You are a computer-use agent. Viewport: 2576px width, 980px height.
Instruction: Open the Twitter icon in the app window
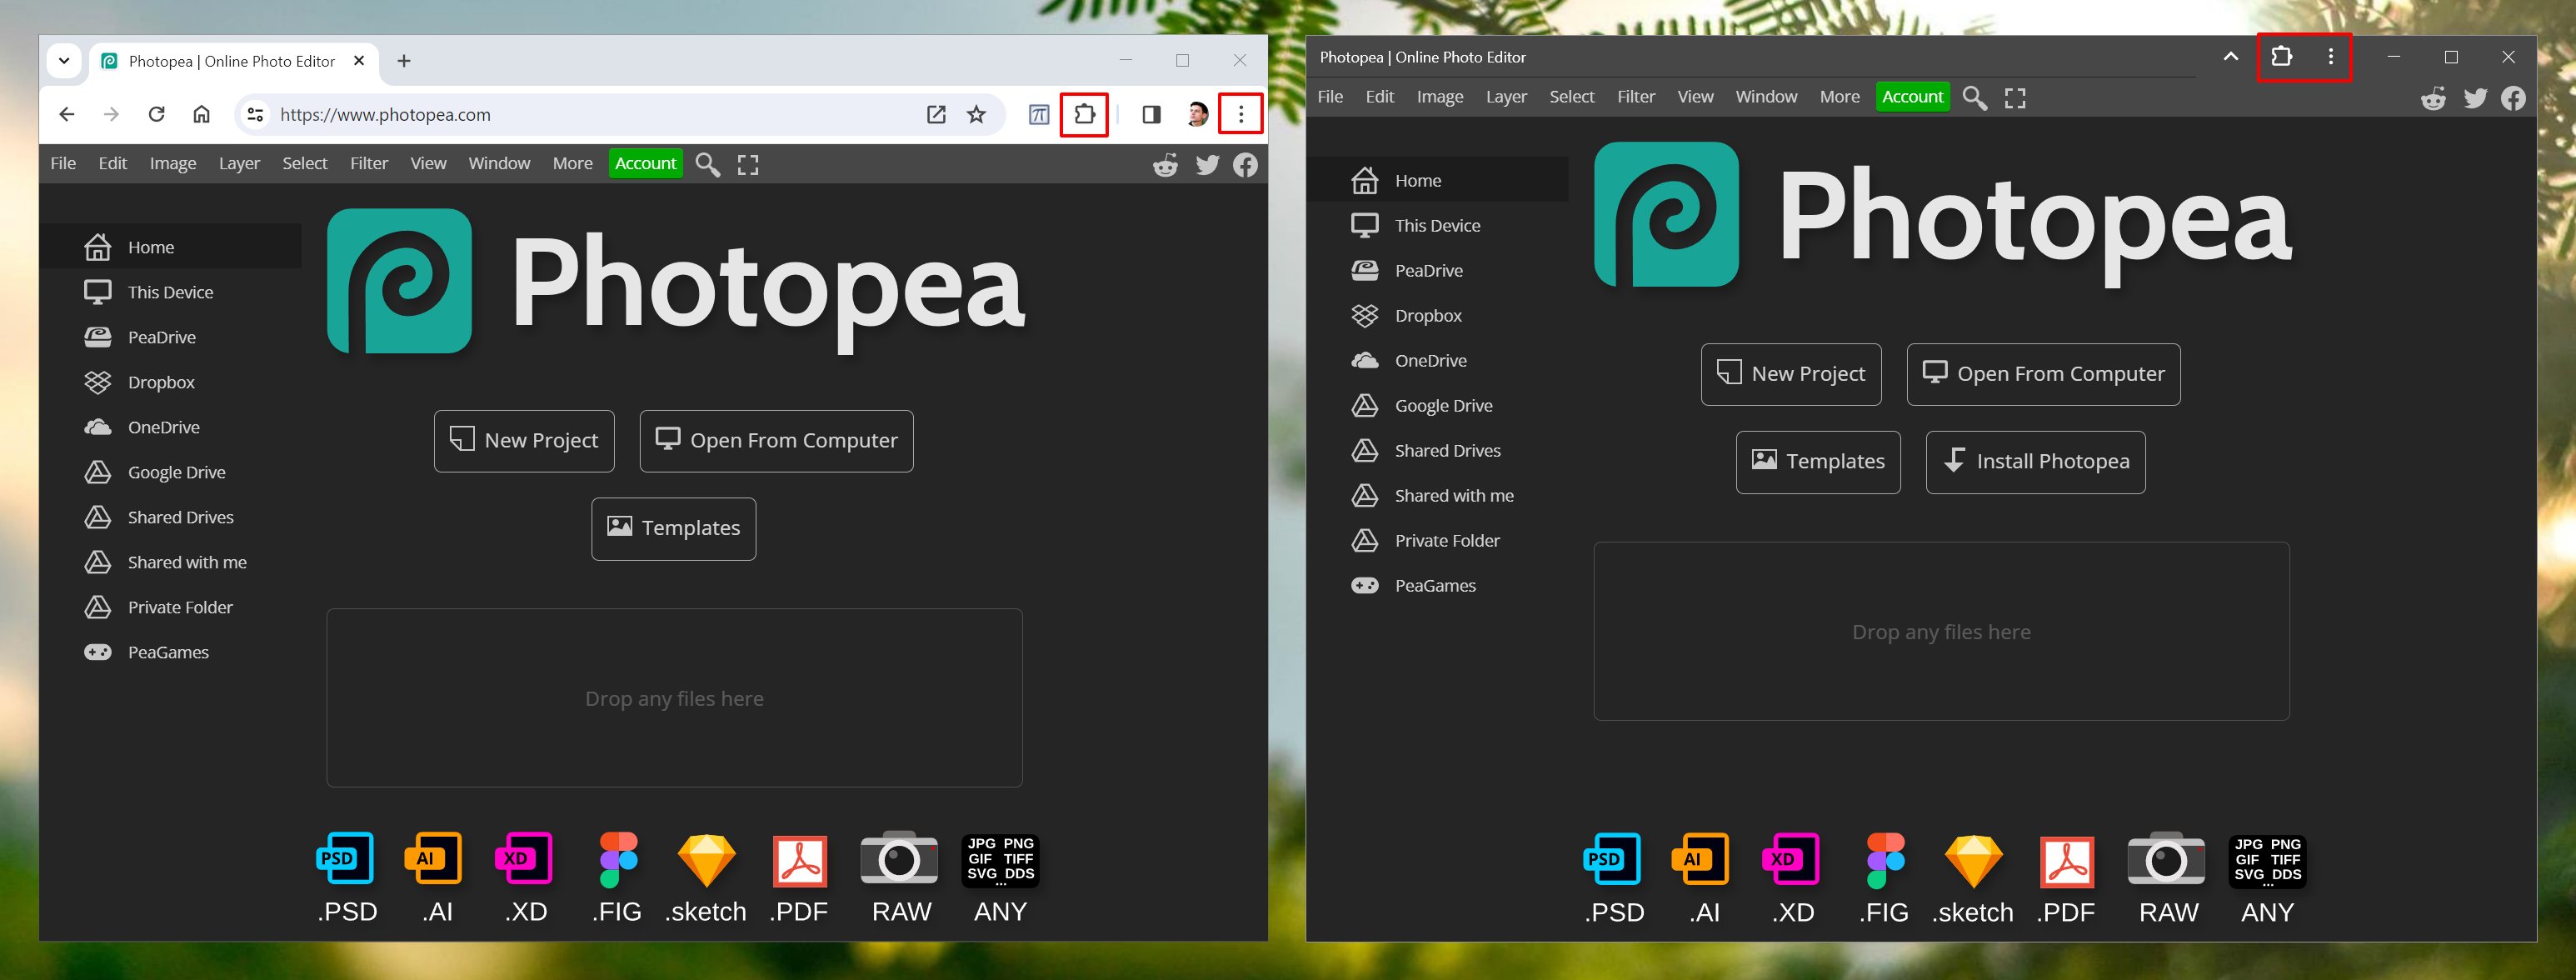[x=2475, y=97]
